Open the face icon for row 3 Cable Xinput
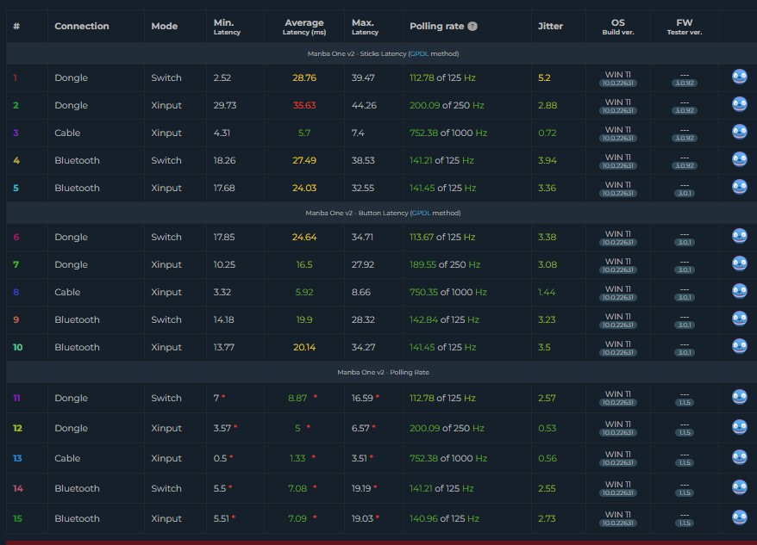757x545 pixels. coord(739,132)
